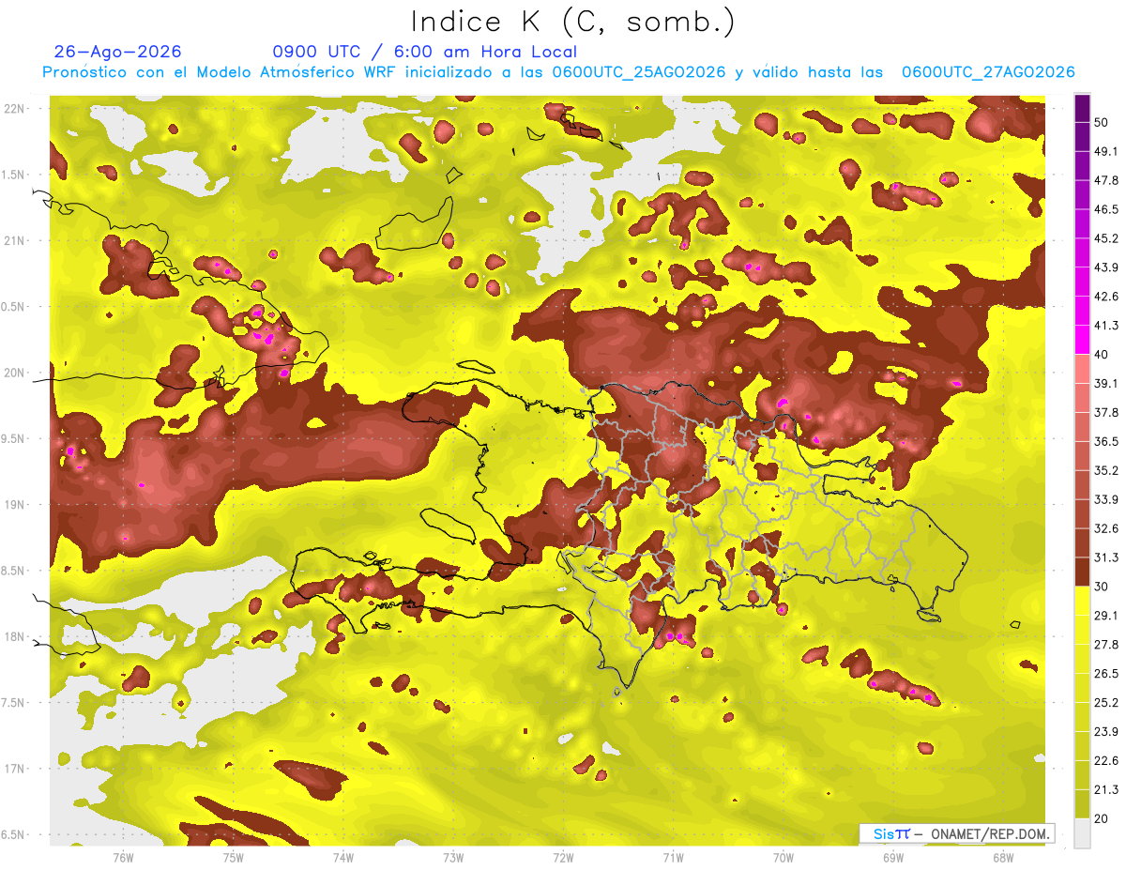Click the '20N' latitude label
Screen dimensions: 1126x870
pyautogui.click(x=13, y=374)
